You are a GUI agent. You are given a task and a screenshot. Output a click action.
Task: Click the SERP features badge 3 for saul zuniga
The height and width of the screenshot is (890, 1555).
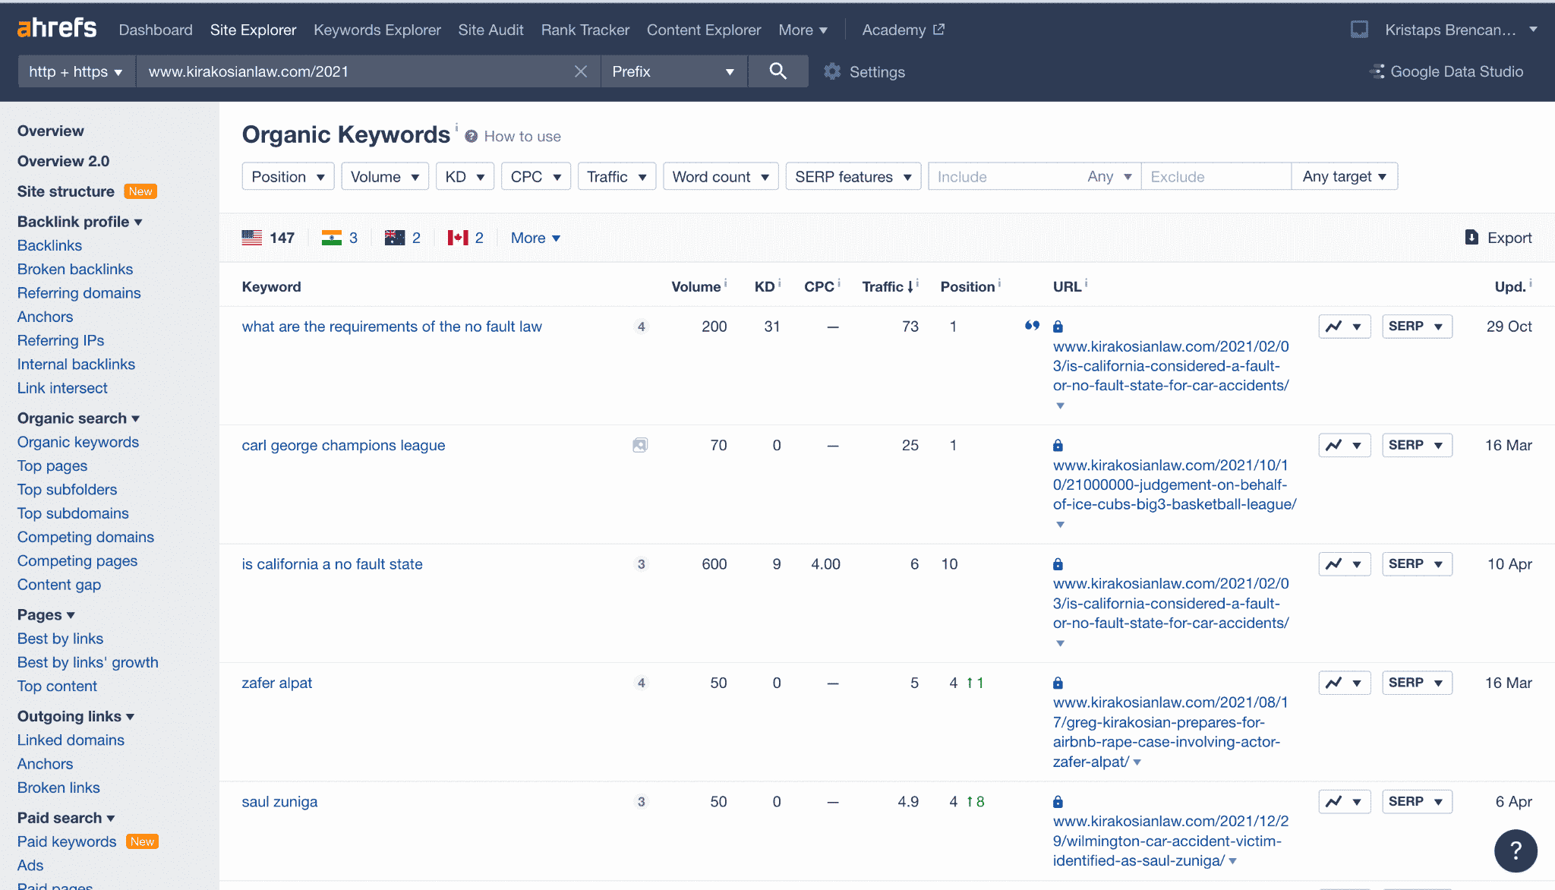pos(642,802)
